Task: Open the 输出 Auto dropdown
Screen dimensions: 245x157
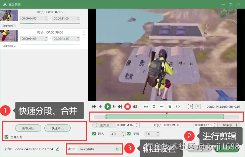Action: 99,149
